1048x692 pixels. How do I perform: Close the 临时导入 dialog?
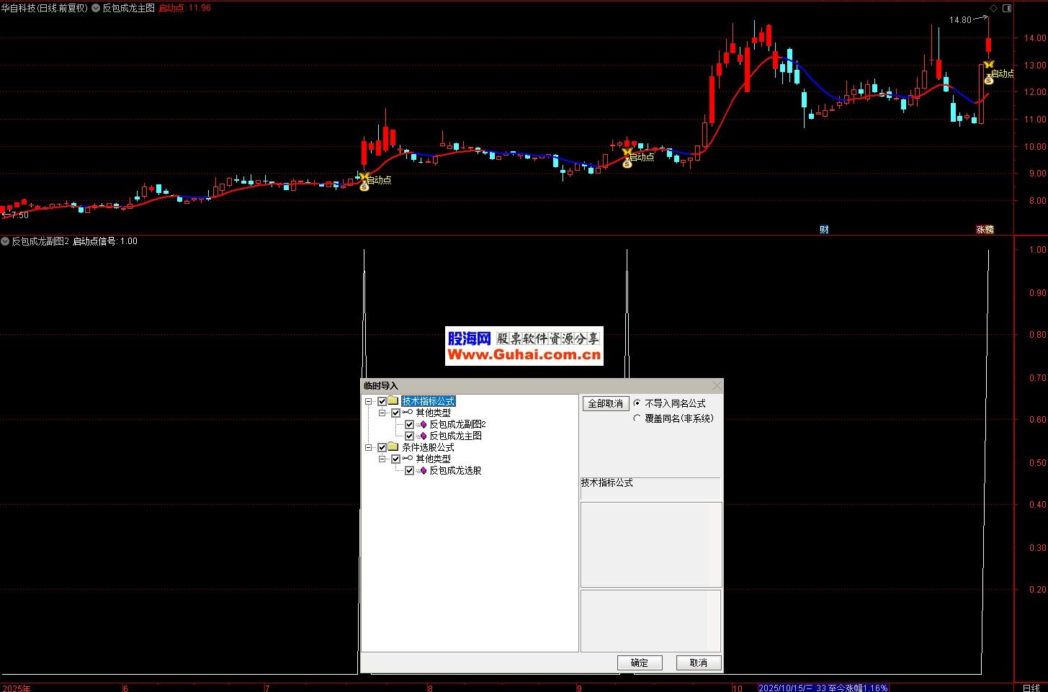tap(716, 386)
